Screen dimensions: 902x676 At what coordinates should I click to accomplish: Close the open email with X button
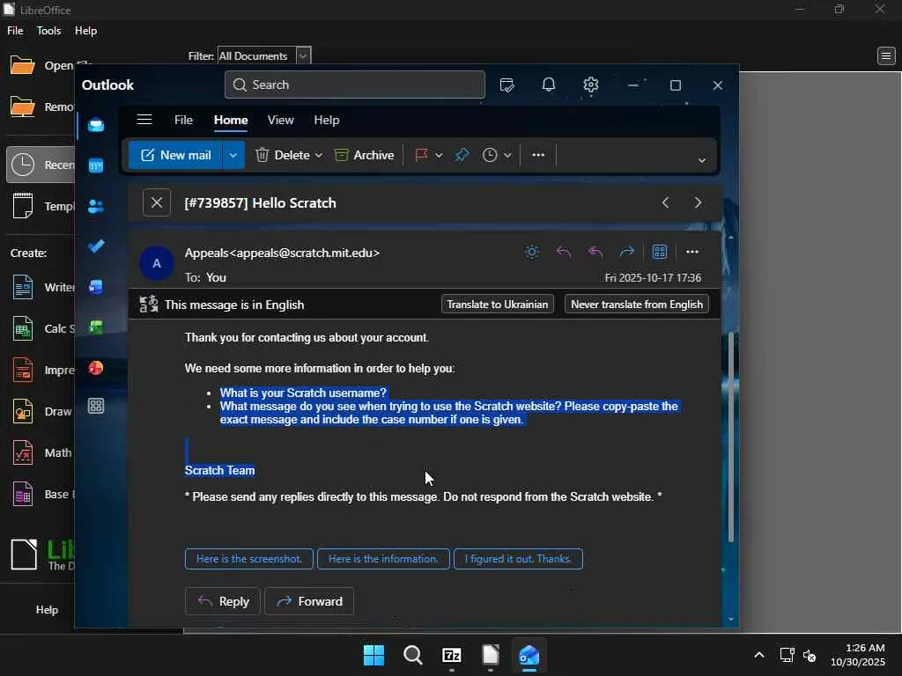click(x=157, y=203)
